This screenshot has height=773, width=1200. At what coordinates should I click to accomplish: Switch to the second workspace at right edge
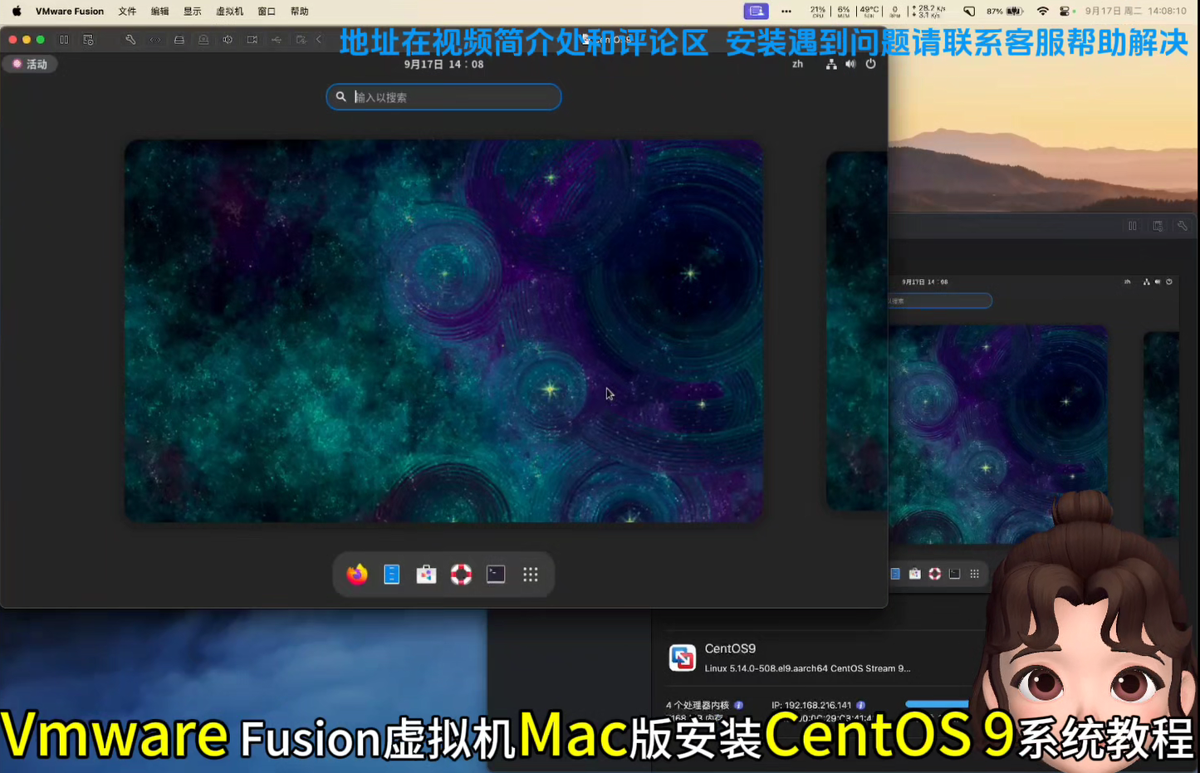point(857,330)
